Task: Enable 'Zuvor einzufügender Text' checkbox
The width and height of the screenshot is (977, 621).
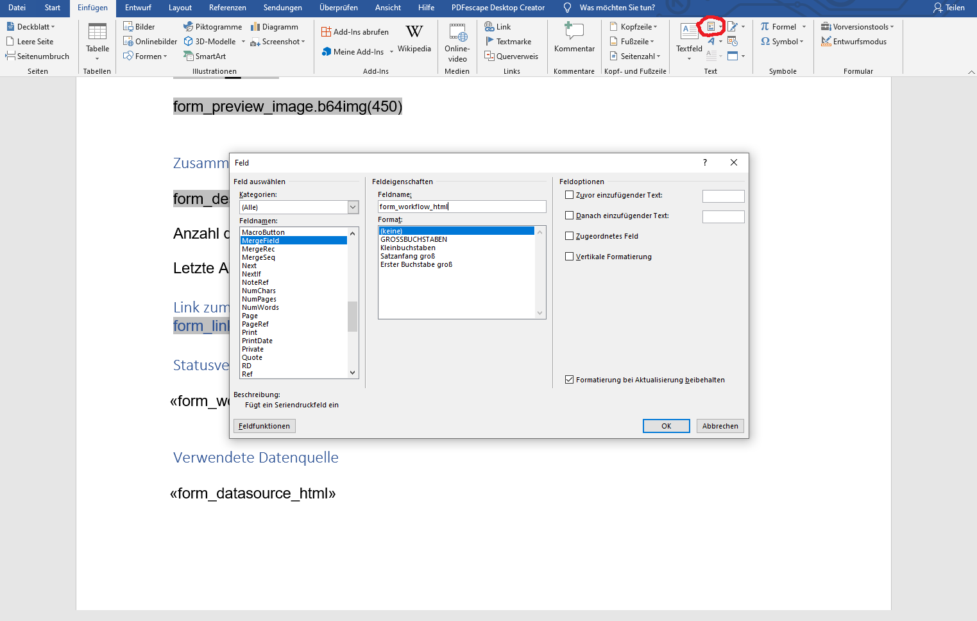Action: coord(569,195)
